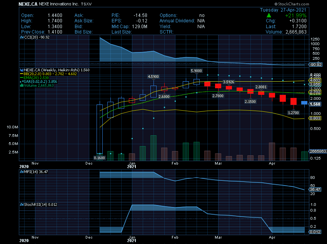Click the StochRSI(14) indicator panel icon
The height and width of the screenshot is (244, 327).
(x=22, y=205)
